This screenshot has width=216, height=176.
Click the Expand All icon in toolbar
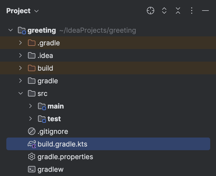click(164, 11)
